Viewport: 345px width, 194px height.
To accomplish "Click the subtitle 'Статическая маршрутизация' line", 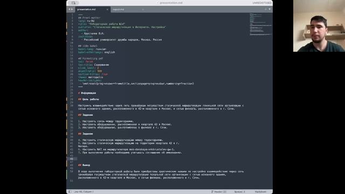I will point(122,27).
